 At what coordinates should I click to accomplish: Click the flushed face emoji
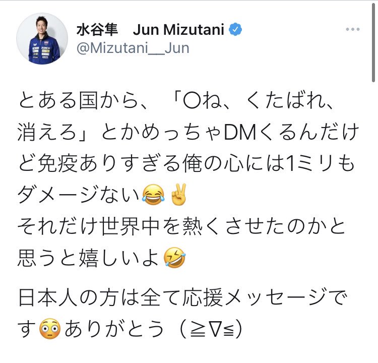tap(50, 329)
